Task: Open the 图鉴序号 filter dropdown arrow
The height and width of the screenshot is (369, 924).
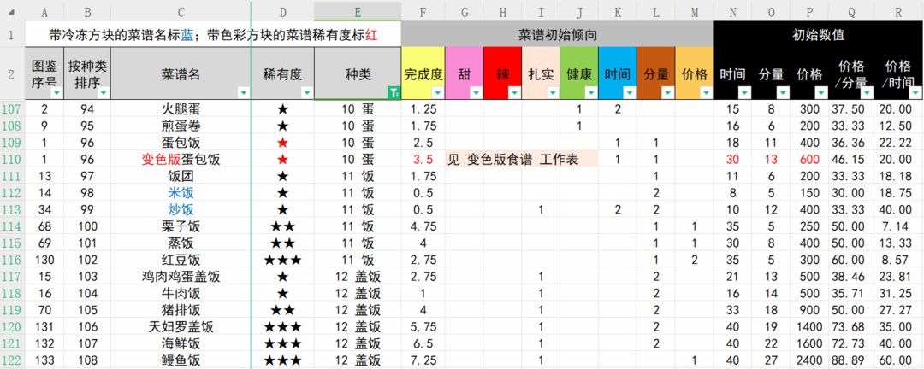Action: pos(56,92)
